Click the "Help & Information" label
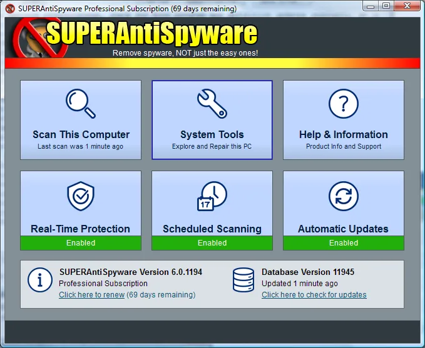This screenshot has height=348, width=425. pyautogui.click(x=343, y=134)
